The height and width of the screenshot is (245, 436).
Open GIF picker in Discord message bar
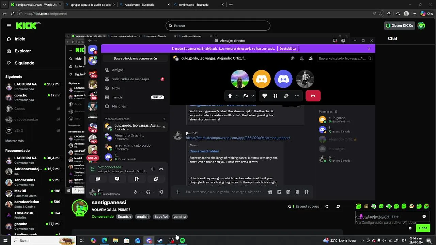click(279, 192)
